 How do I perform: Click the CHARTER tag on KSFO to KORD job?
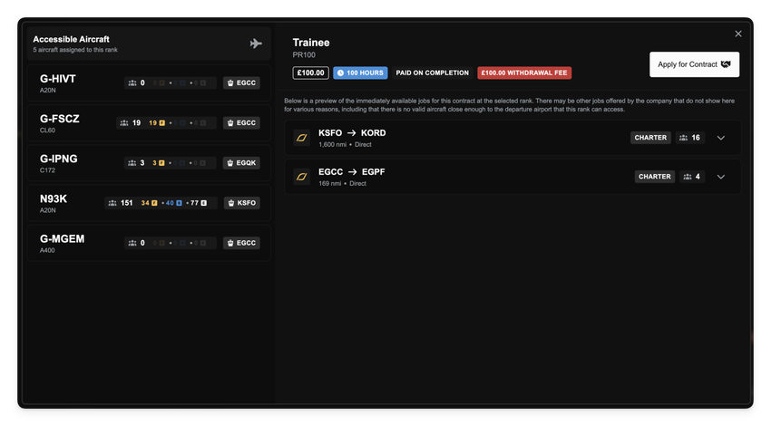[x=650, y=138]
